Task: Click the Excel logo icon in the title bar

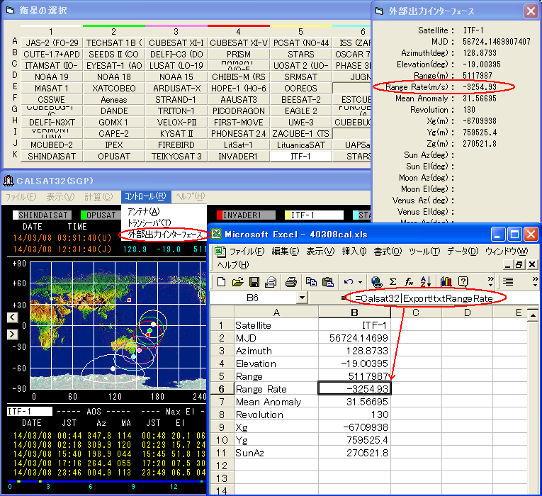Action: [216, 234]
